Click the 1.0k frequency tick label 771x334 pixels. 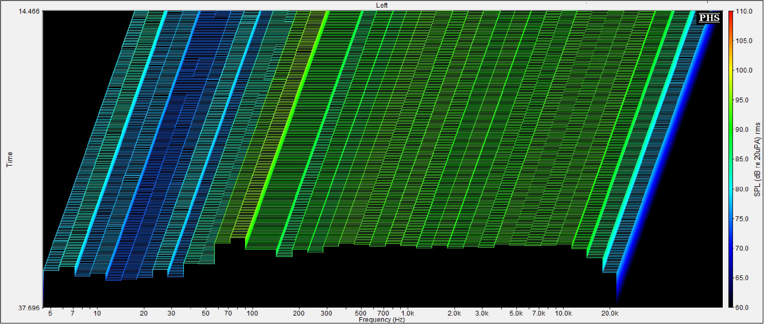point(407,313)
